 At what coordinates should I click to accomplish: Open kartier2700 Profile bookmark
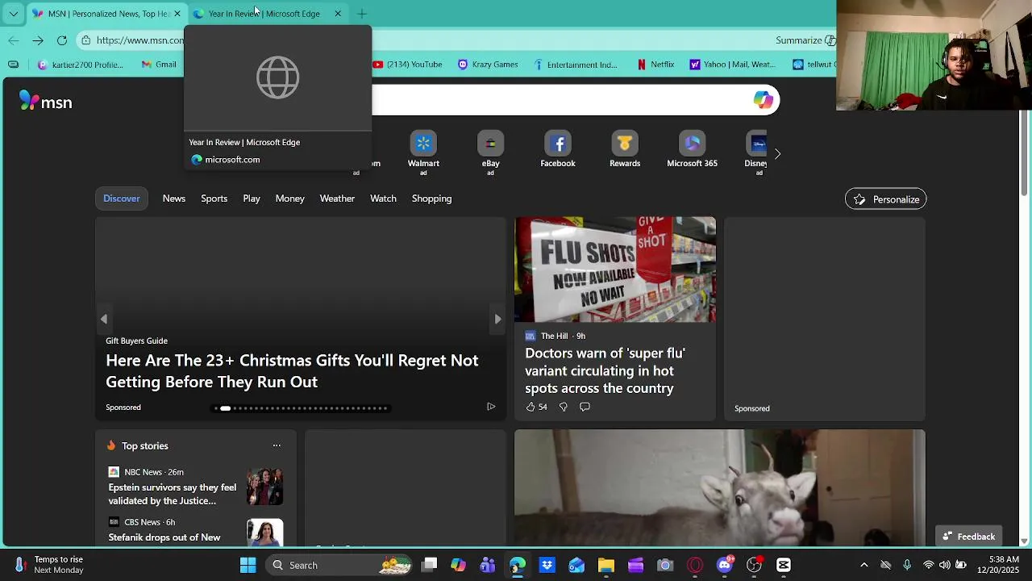coord(81,65)
